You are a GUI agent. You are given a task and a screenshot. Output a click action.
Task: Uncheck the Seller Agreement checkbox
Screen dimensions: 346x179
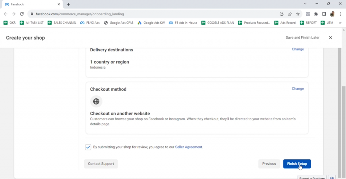(88, 147)
